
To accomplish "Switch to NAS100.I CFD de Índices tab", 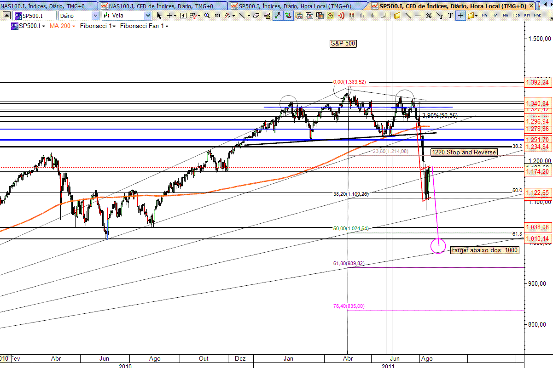I will pyautogui.click(x=163, y=6).
